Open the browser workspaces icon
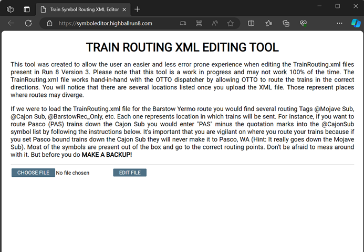 coord(10,9)
